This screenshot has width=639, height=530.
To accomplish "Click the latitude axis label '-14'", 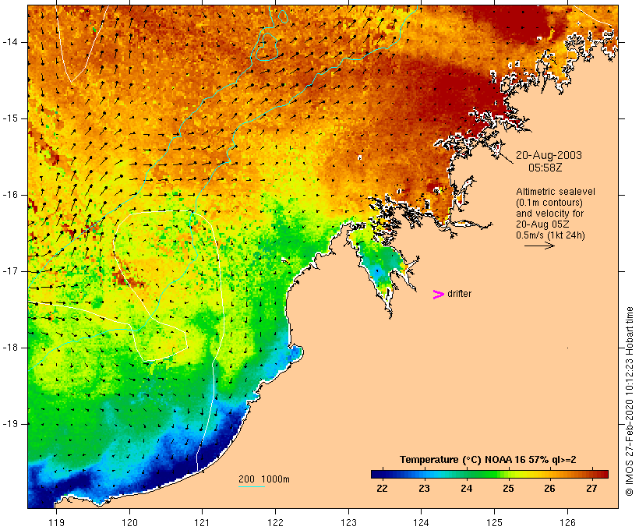I will (x=10, y=42).
